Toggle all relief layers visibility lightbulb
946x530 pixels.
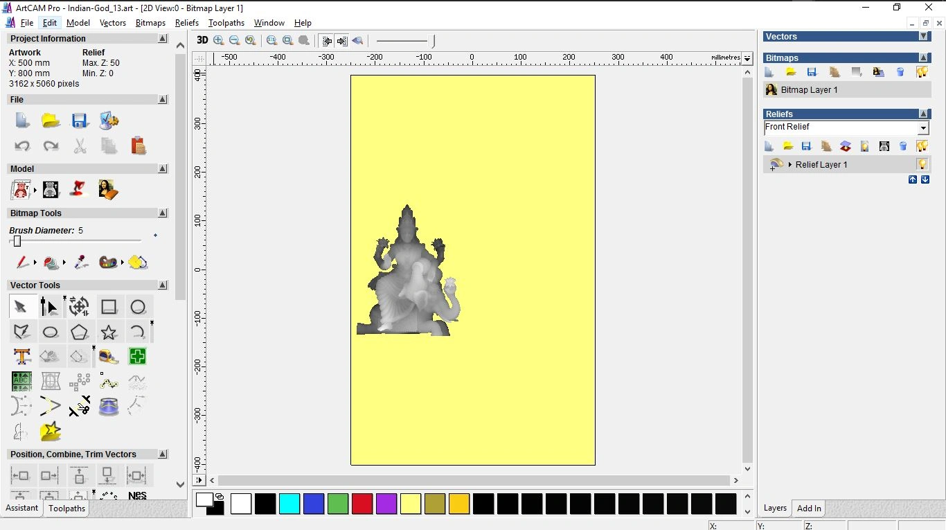(x=922, y=146)
